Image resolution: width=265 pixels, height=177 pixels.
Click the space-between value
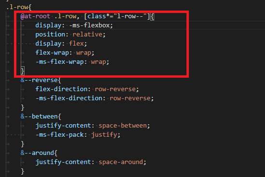tap(122, 126)
